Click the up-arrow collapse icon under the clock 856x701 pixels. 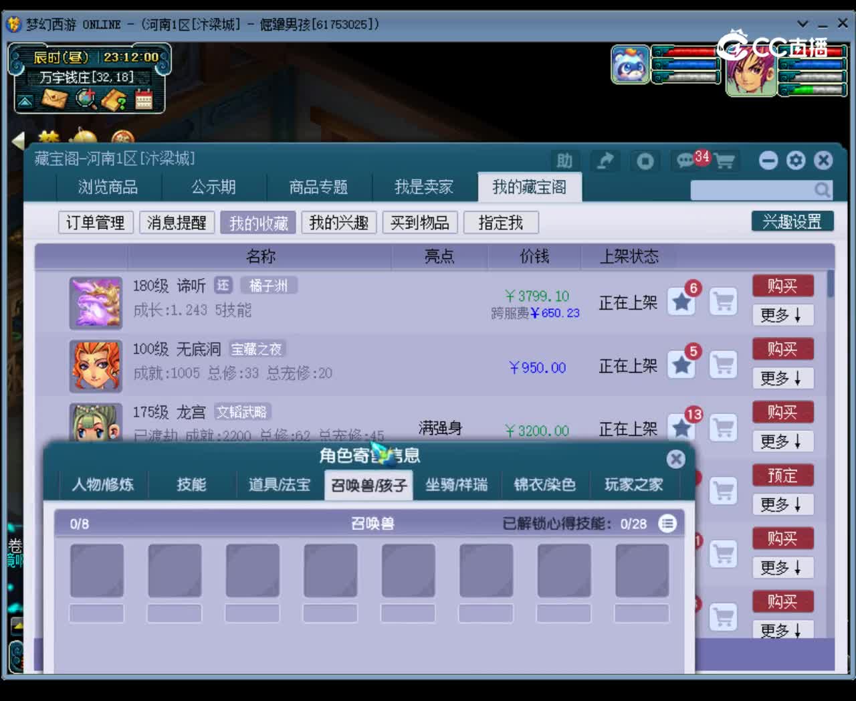point(25,102)
